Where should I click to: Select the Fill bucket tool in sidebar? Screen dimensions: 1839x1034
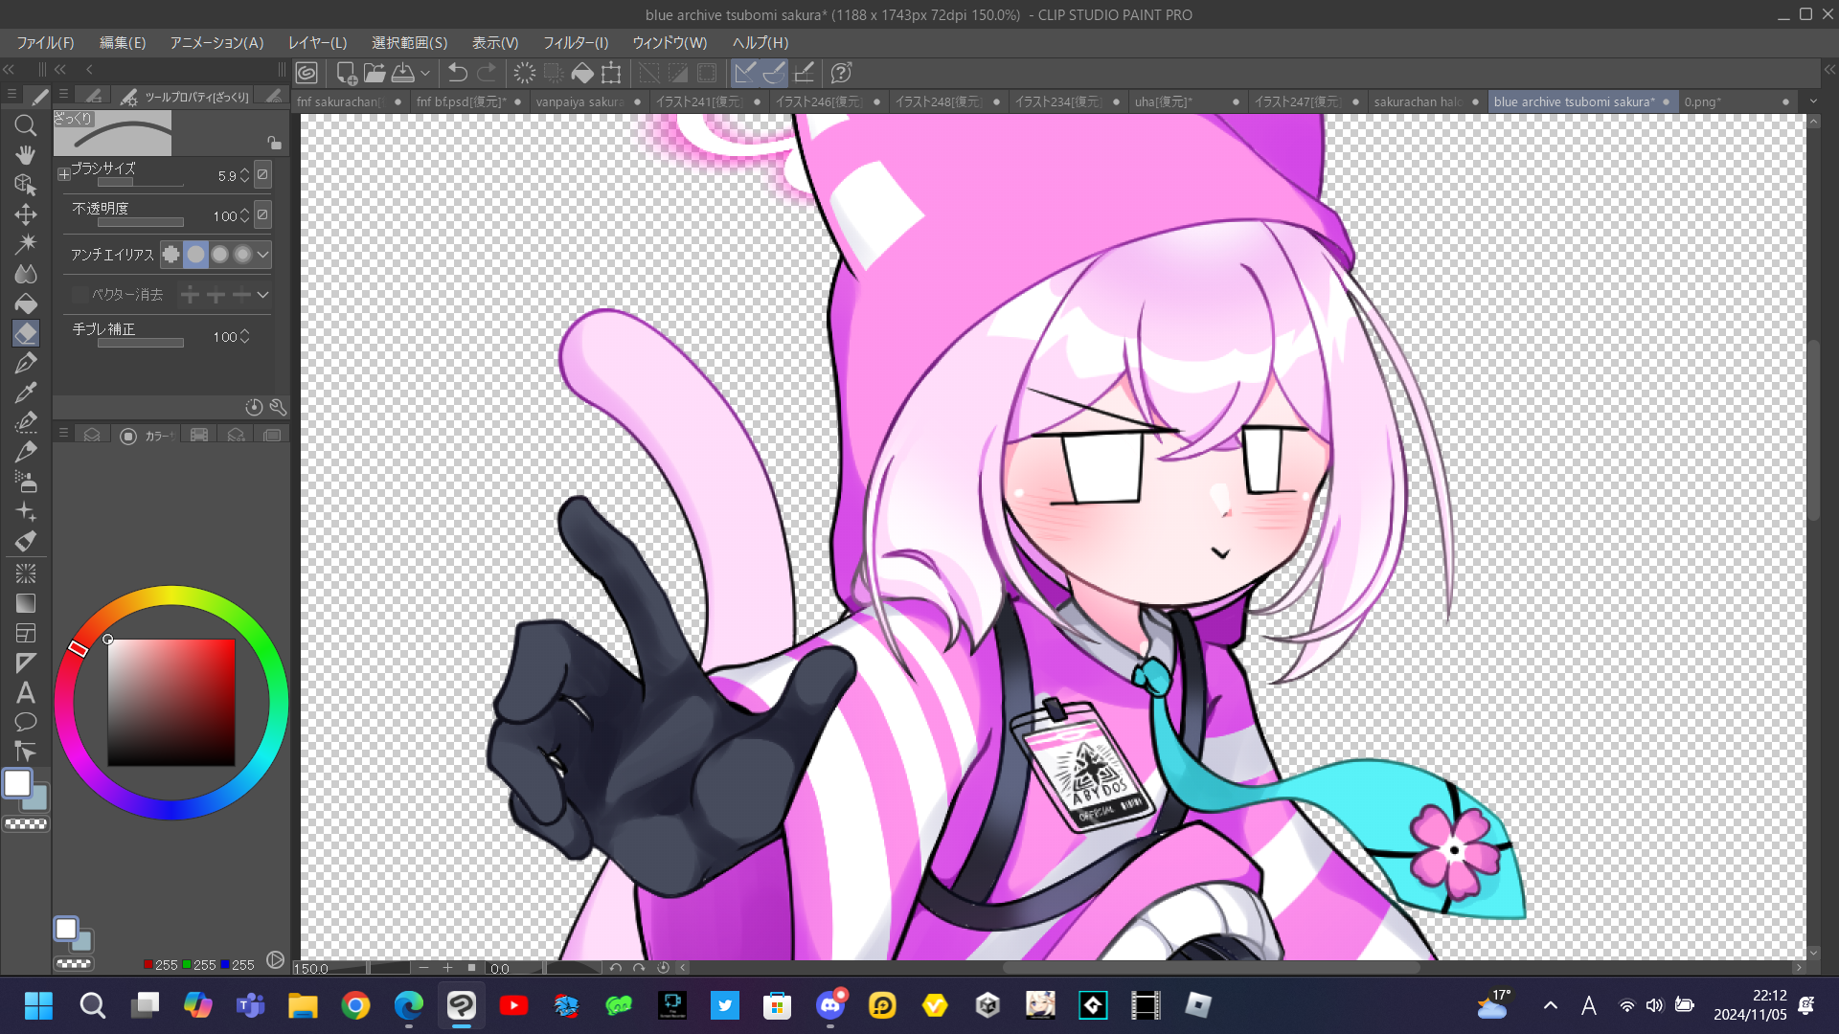[26, 303]
